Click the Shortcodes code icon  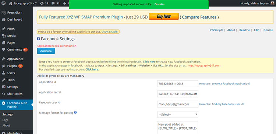[4, 94]
